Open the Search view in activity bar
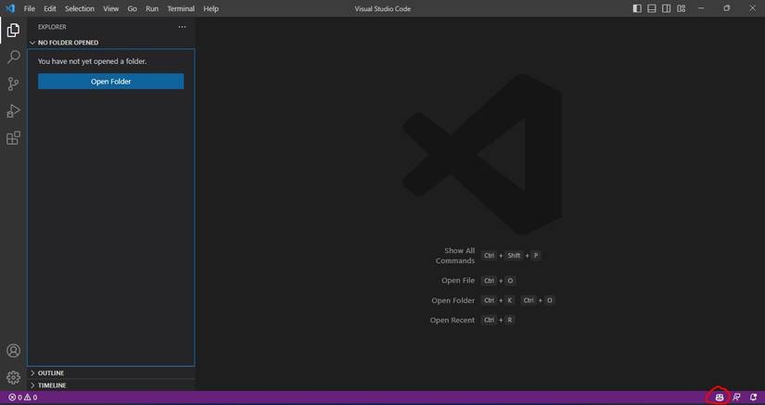Screen dimensions: 765x405 tap(13, 57)
